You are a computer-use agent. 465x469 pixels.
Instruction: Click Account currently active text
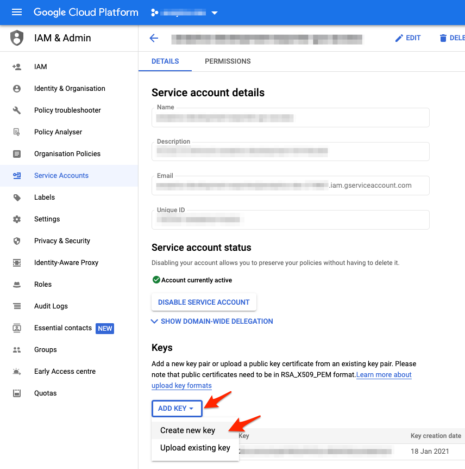[x=197, y=280]
